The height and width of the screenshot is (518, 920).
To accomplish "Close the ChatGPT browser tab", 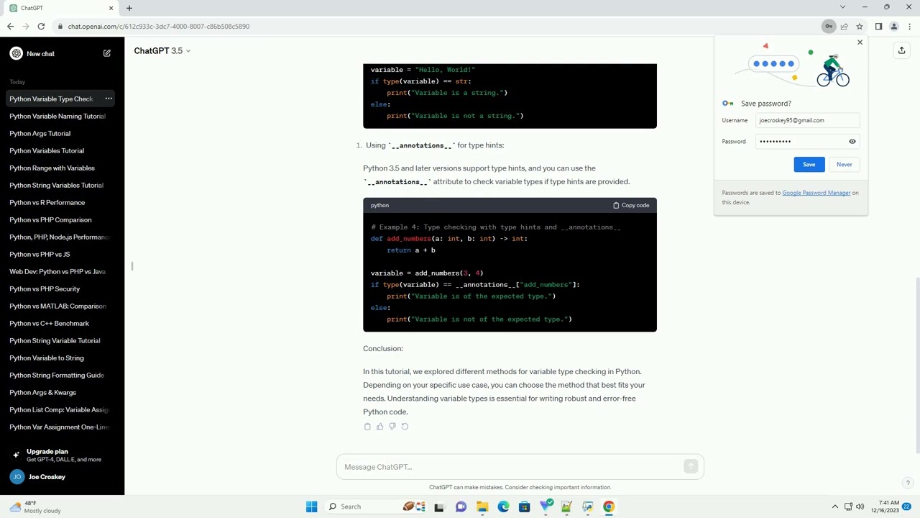I will click(111, 8).
